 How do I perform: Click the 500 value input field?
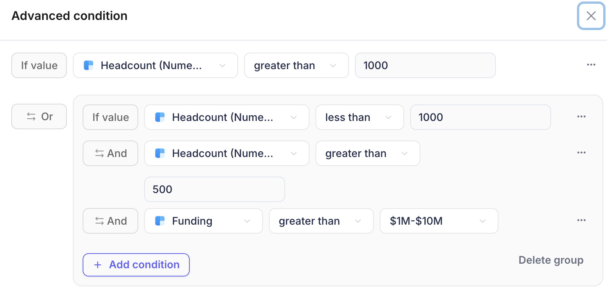[214, 189]
